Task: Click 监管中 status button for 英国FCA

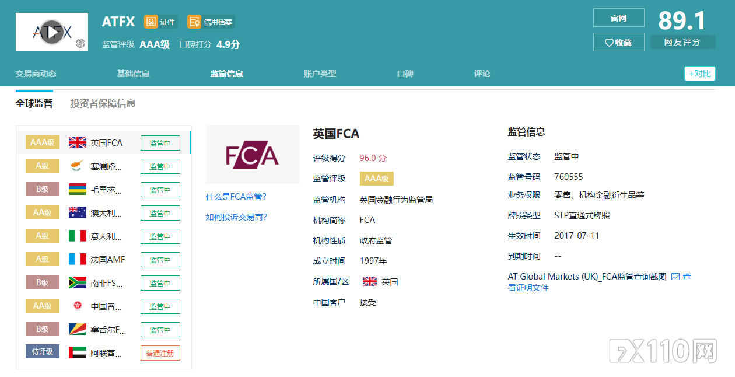Action: 160,143
